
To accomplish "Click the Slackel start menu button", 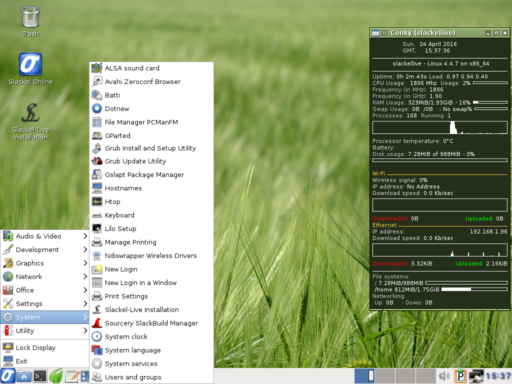I will (8, 376).
